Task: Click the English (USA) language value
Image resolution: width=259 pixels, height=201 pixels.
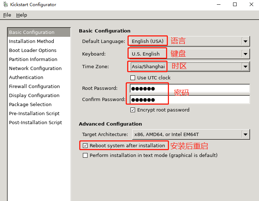Action: 148,41
